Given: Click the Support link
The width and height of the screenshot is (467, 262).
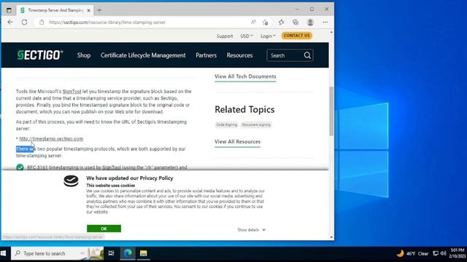Looking at the screenshot, I should [225, 36].
